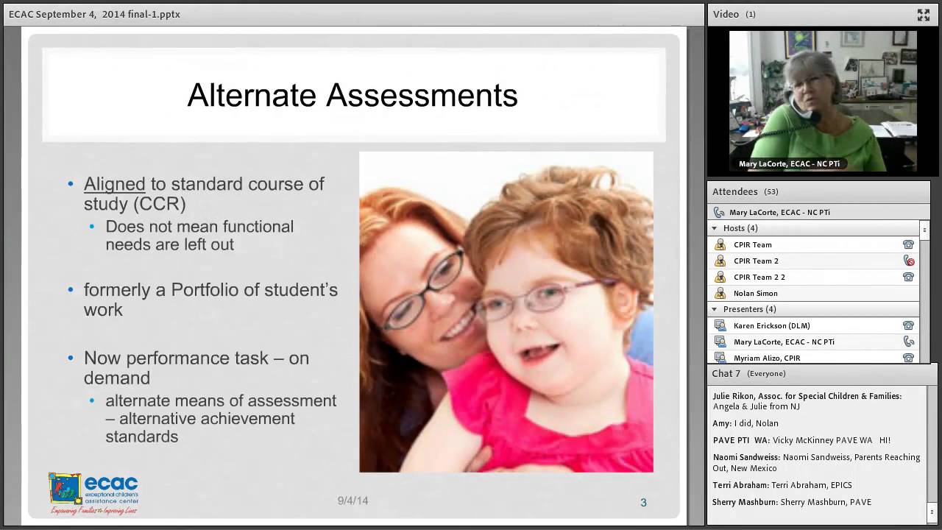Click PAVE PTI WA chat message
This screenshot has width=942, height=530.
pyautogui.click(x=801, y=440)
